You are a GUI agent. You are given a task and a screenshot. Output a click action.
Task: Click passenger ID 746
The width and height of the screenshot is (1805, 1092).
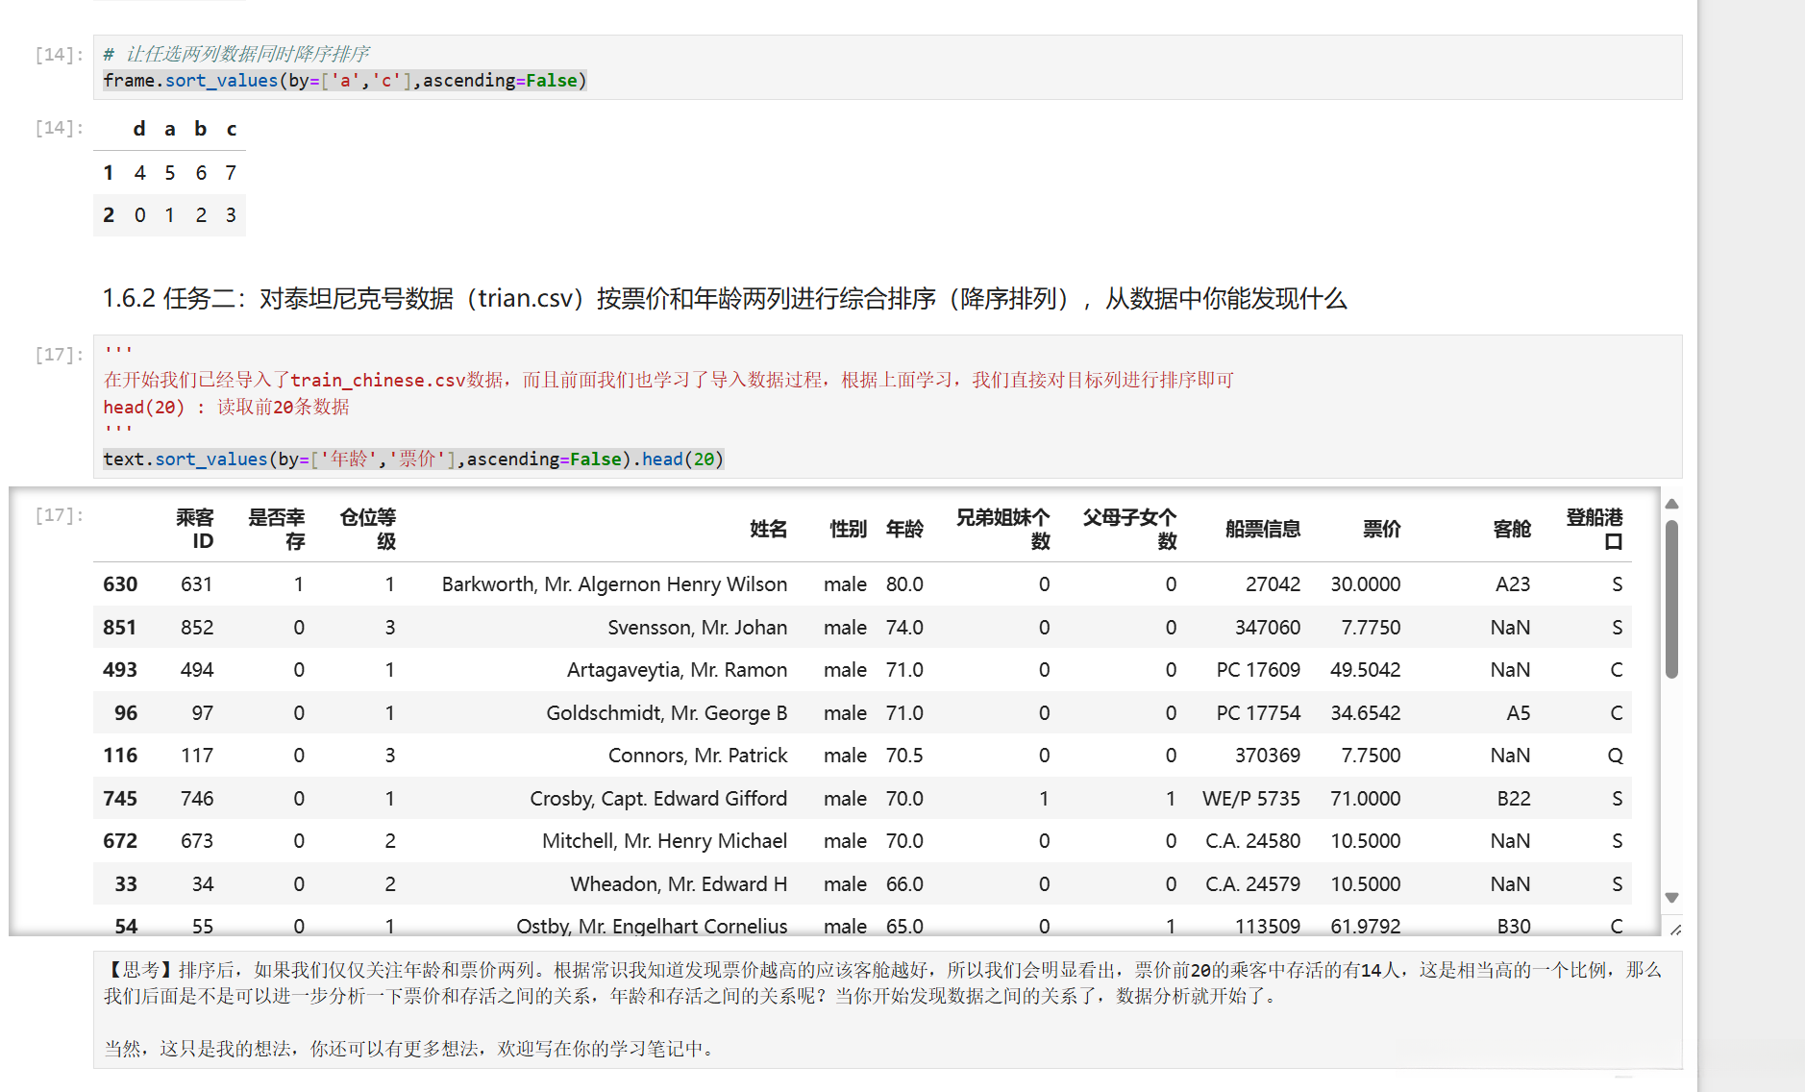coord(197,799)
